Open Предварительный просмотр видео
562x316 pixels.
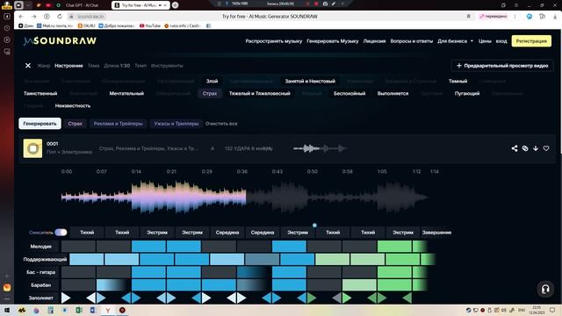502,66
